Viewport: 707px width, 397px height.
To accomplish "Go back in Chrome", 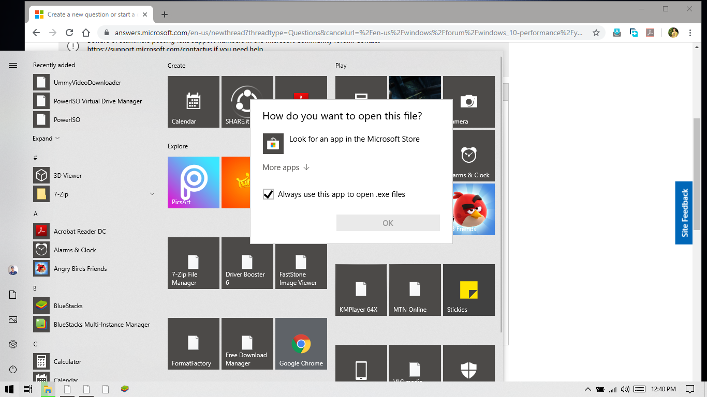I will pyautogui.click(x=36, y=33).
